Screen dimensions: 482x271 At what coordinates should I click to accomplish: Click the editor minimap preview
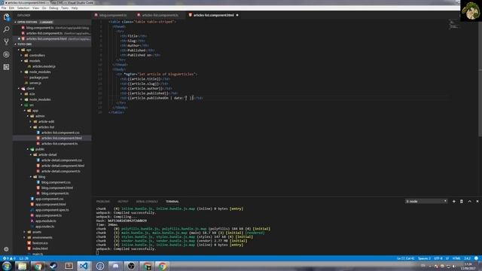coord(454,24)
